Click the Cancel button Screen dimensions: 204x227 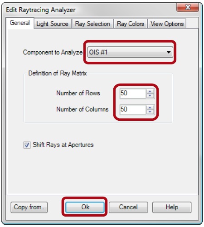pyautogui.click(x=128, y=207)
